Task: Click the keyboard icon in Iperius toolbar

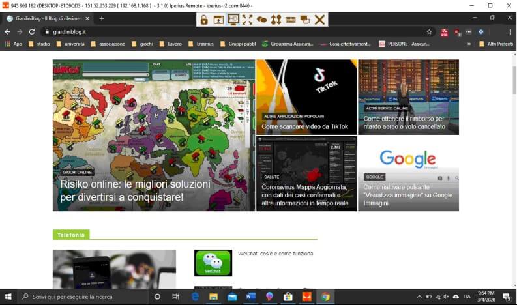Action: pyautogui.click(x=291, y=20)
